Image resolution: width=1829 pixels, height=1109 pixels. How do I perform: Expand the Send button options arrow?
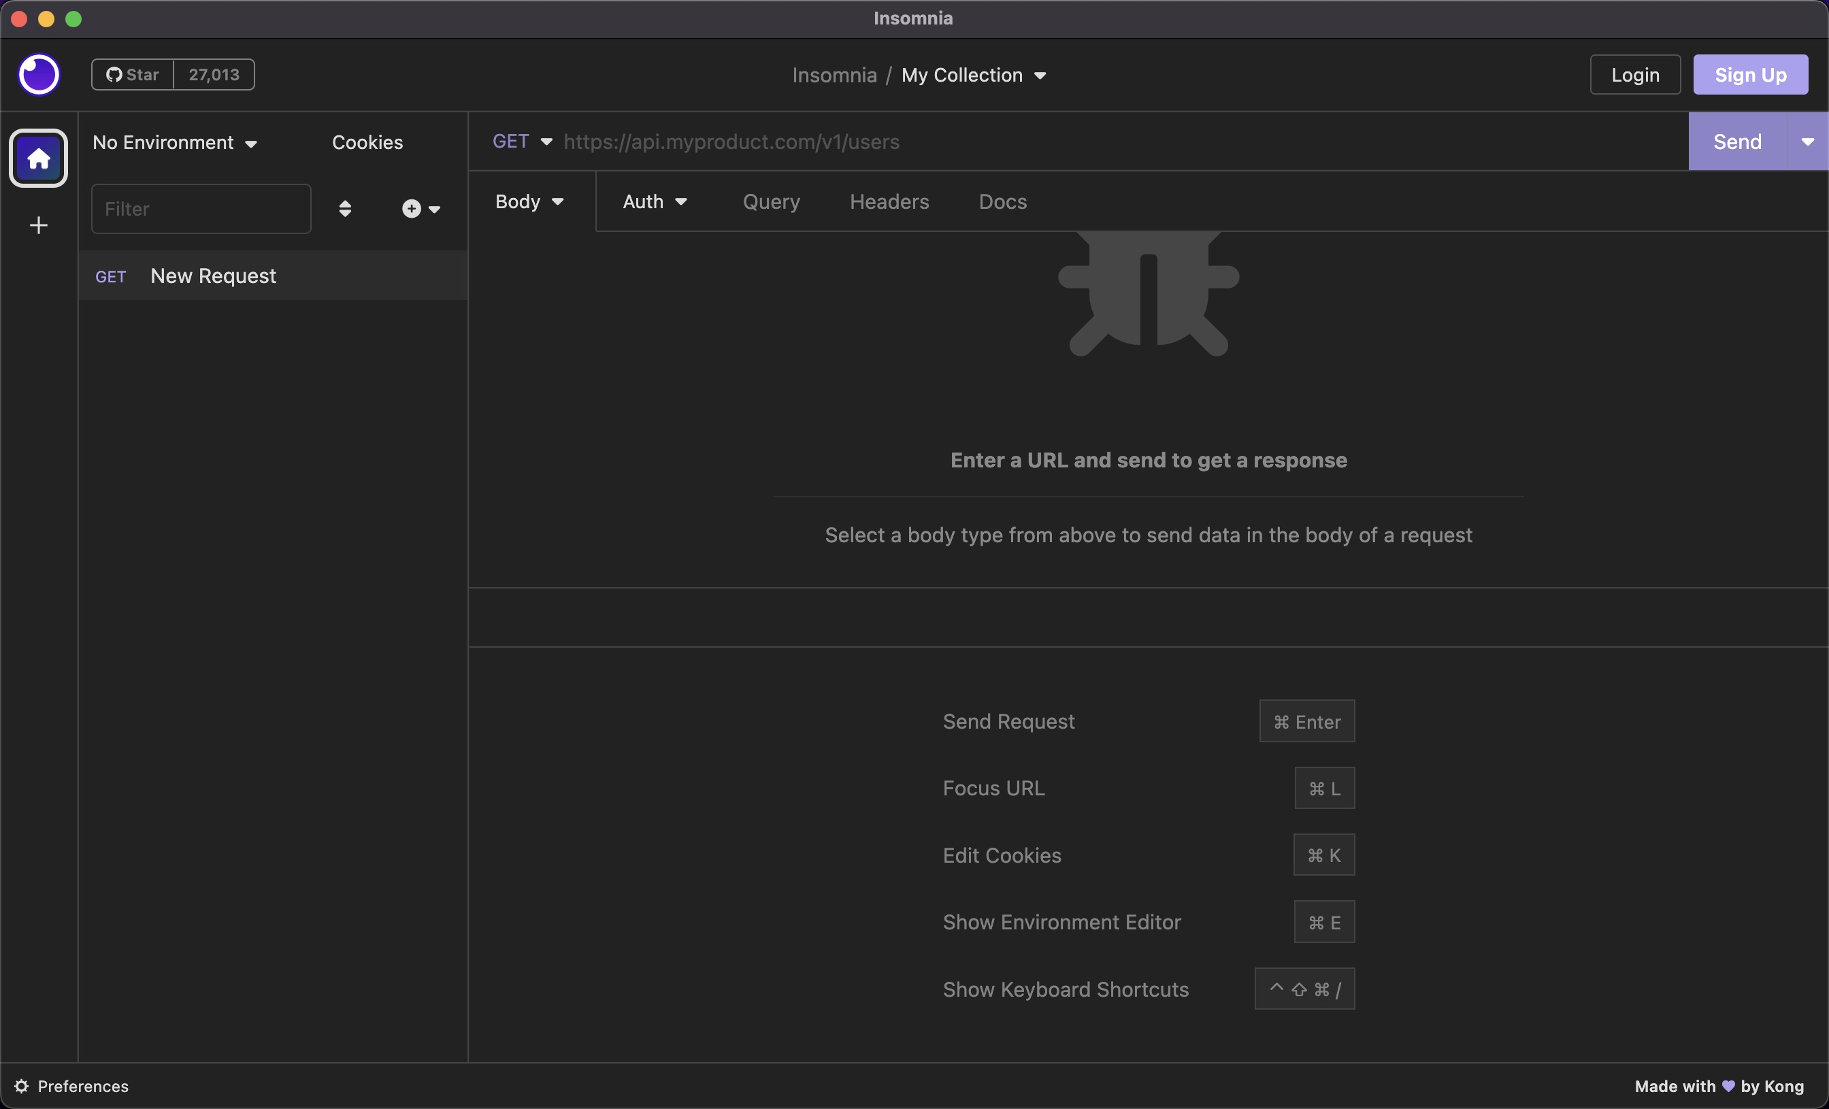[x=1807, y=141]
